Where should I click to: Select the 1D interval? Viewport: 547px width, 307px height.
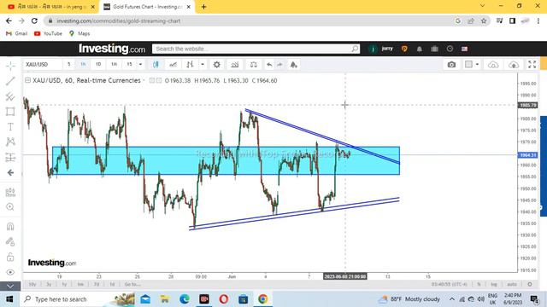98,65
